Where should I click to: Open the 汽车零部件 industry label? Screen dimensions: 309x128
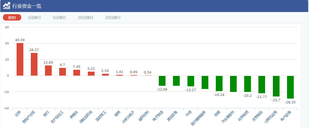[228, 117]
